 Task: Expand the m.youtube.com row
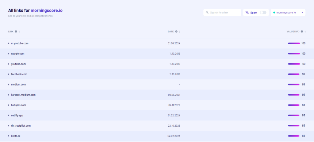click(9, 43)
